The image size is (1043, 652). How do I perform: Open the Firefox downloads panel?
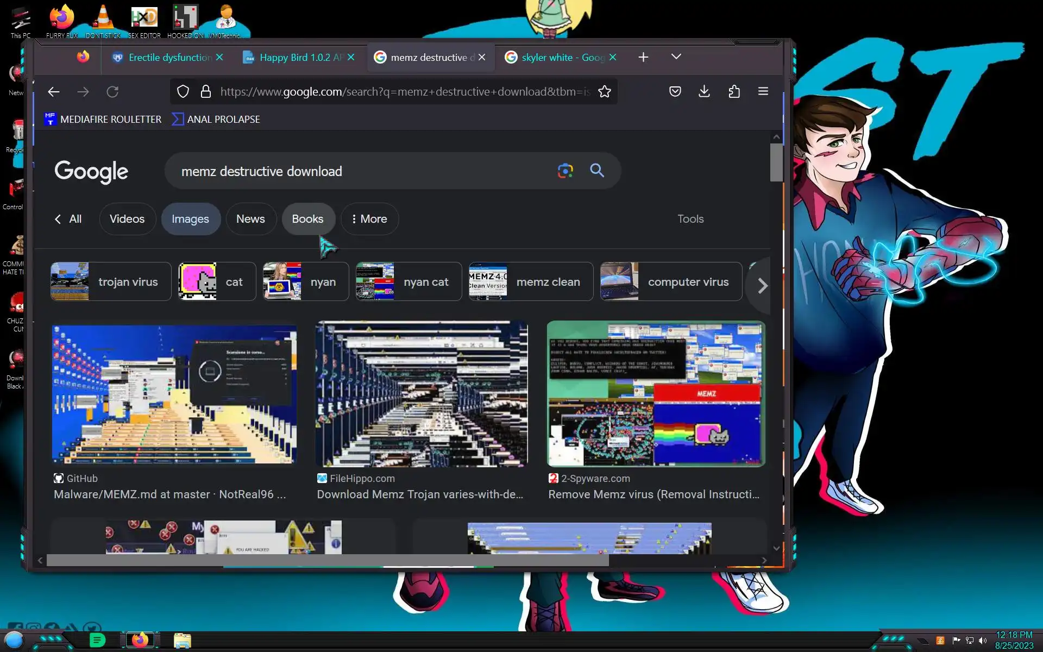point(704,91)
